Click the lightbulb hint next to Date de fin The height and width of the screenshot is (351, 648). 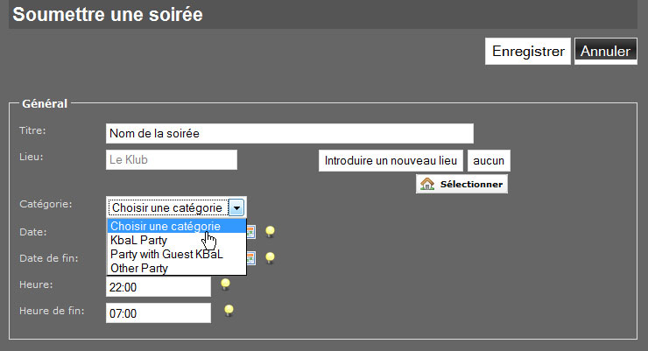click(x=270, y=258)
